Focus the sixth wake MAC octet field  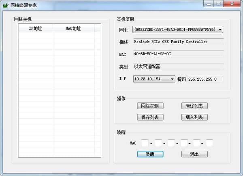[209, 143]
